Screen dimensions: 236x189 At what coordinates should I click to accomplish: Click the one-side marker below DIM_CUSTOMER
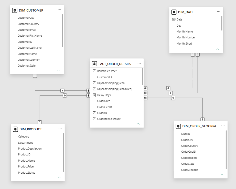tap(35, 76)
